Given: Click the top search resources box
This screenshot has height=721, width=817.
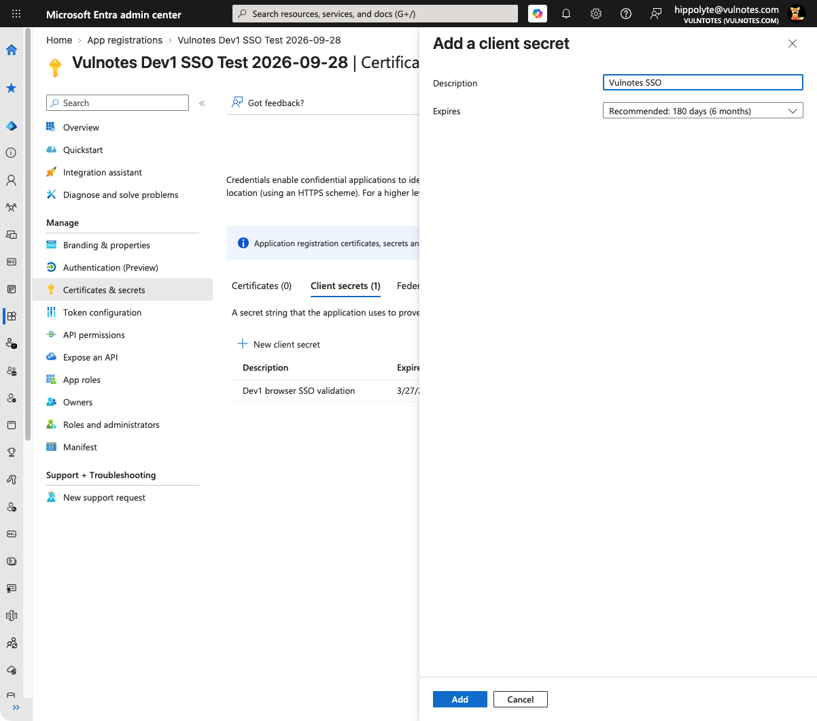Looking at the screenshot, I should (375, 14).
